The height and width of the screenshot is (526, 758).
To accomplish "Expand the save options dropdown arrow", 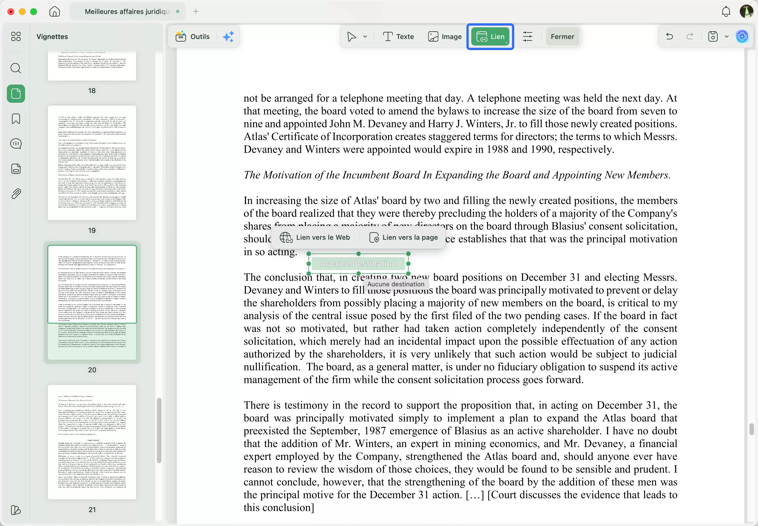I will pos(727,37).
